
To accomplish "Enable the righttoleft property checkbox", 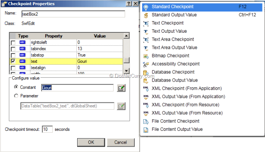I will [x=13, y=43].
